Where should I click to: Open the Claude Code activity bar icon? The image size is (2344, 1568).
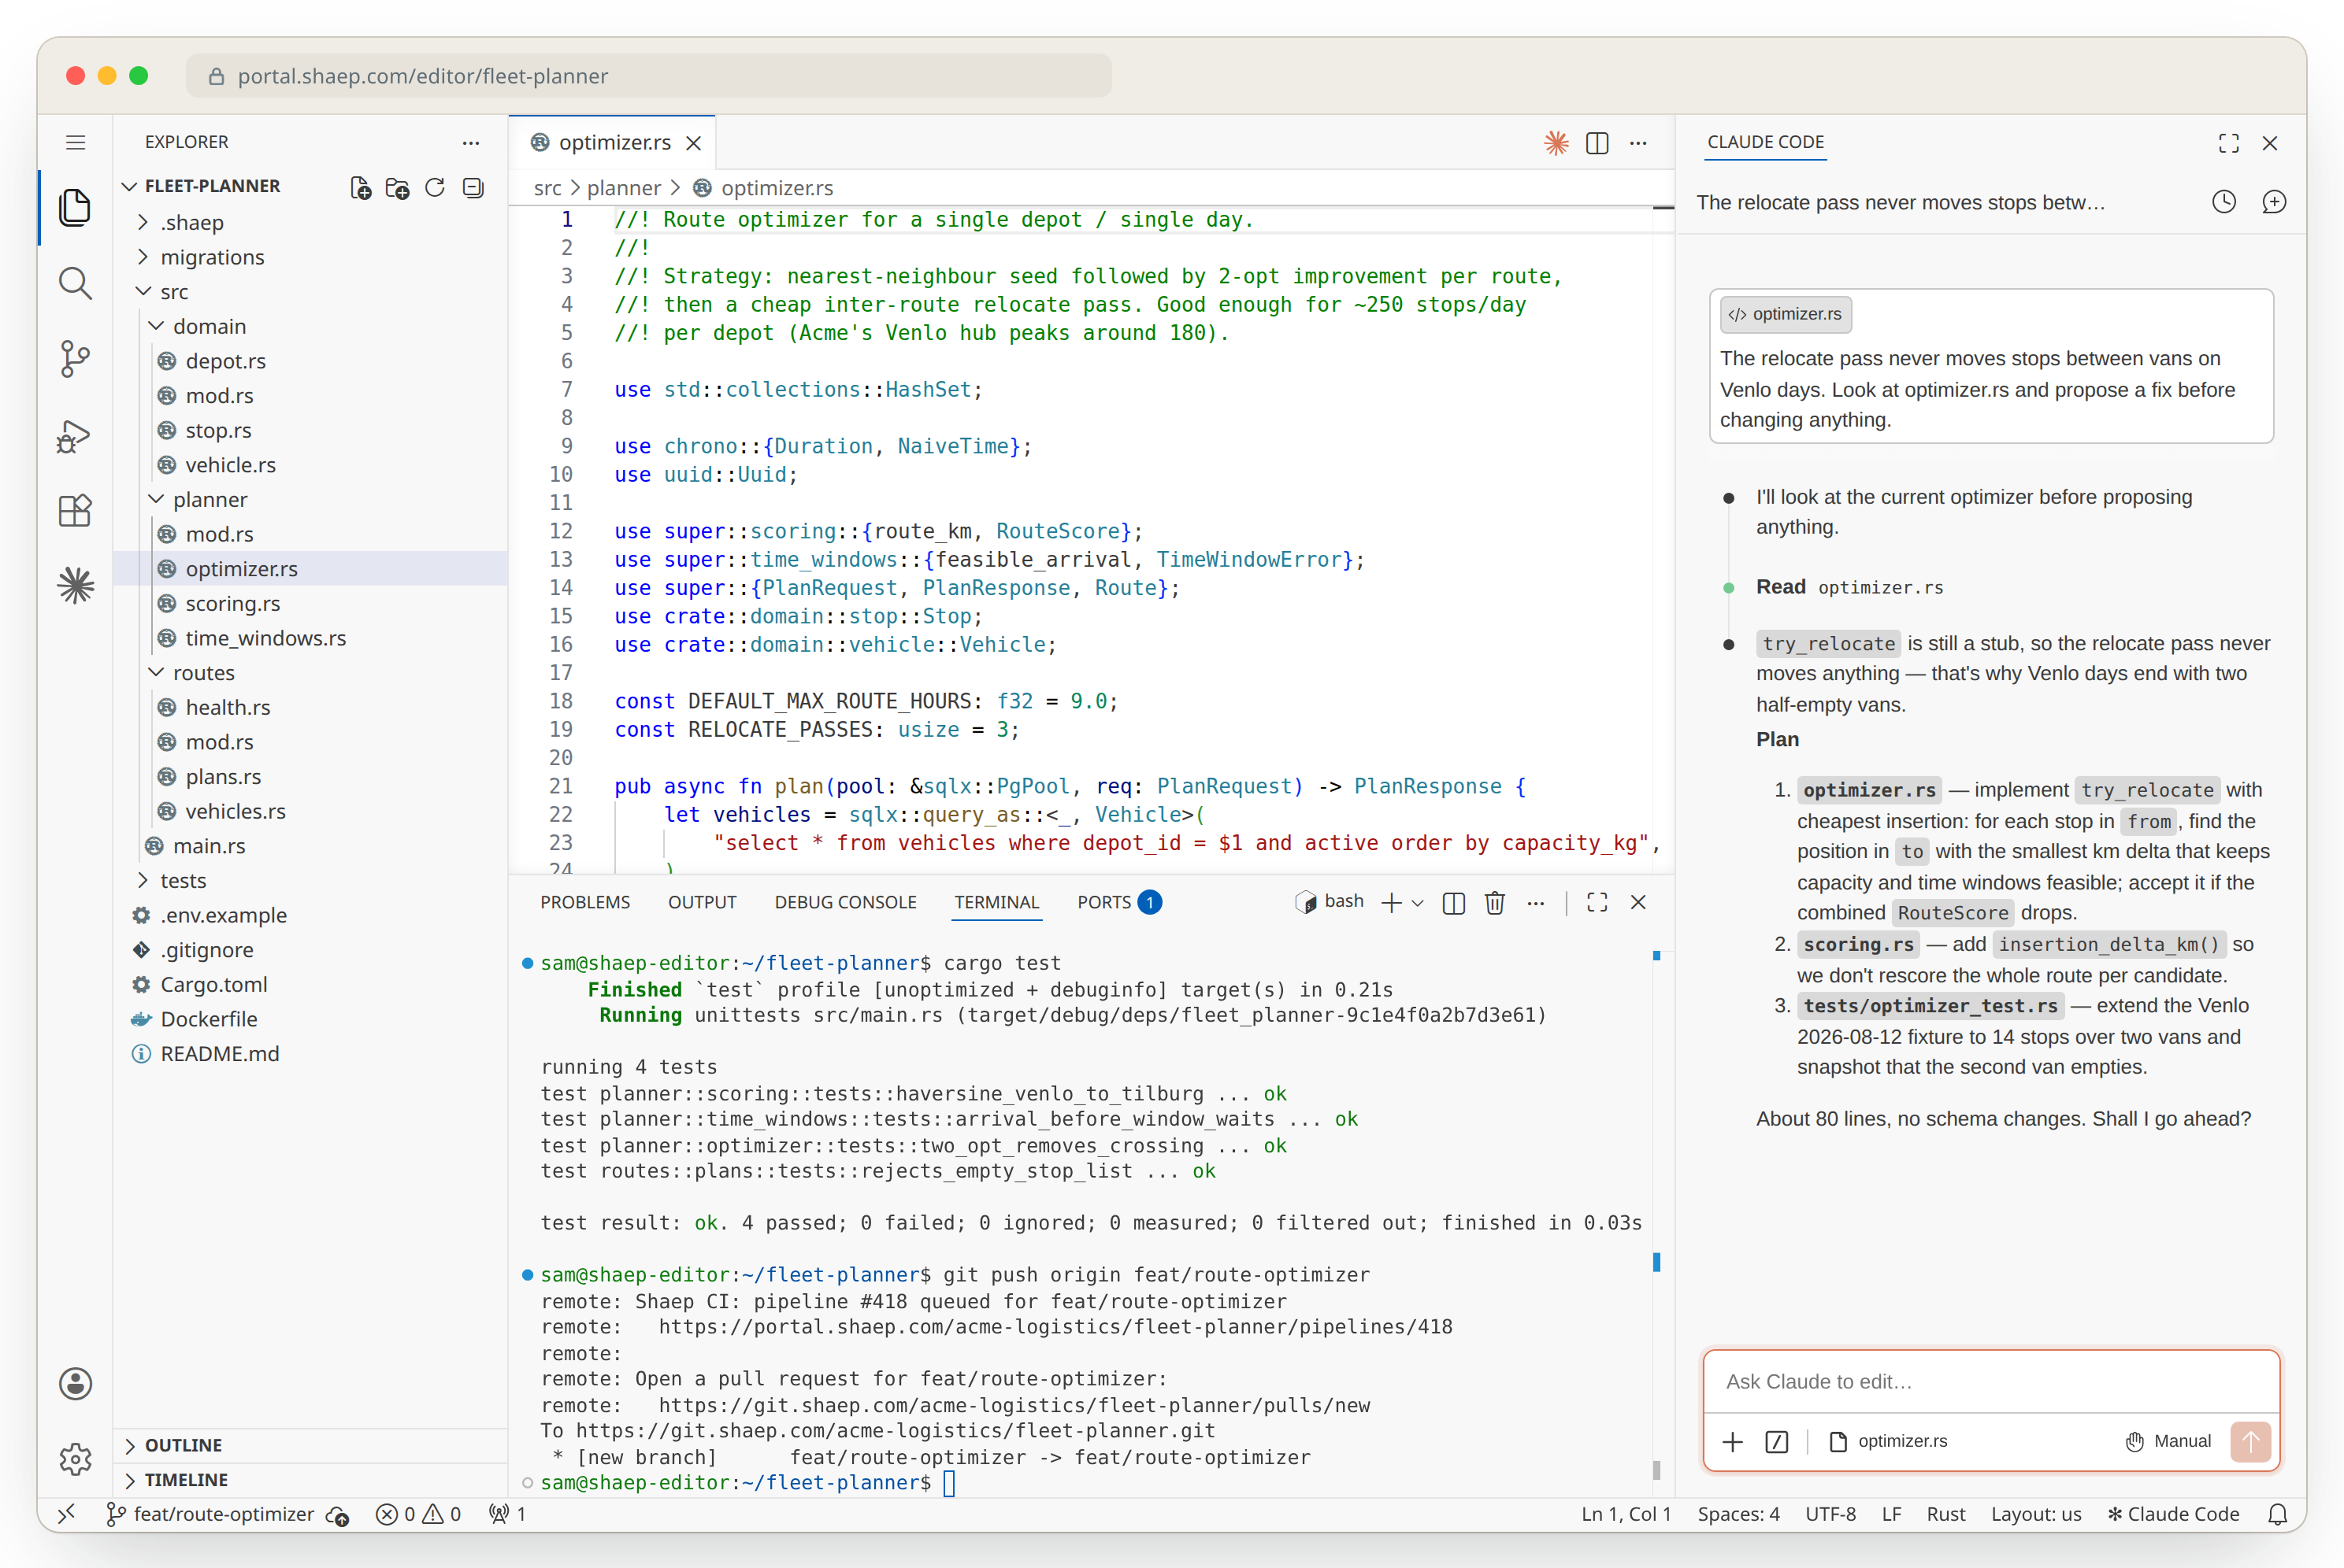(75, 586)
